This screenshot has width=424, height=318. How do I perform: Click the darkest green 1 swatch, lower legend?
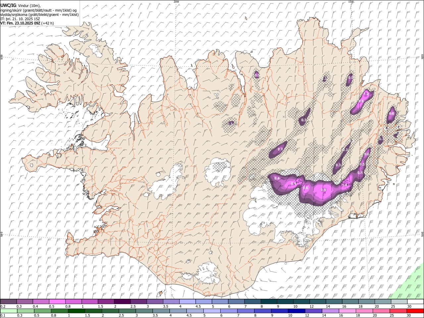(x=76, y=311)
